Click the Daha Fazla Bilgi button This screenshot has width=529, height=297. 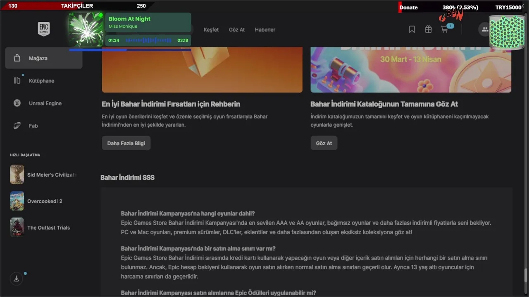[x=126, y=143]
